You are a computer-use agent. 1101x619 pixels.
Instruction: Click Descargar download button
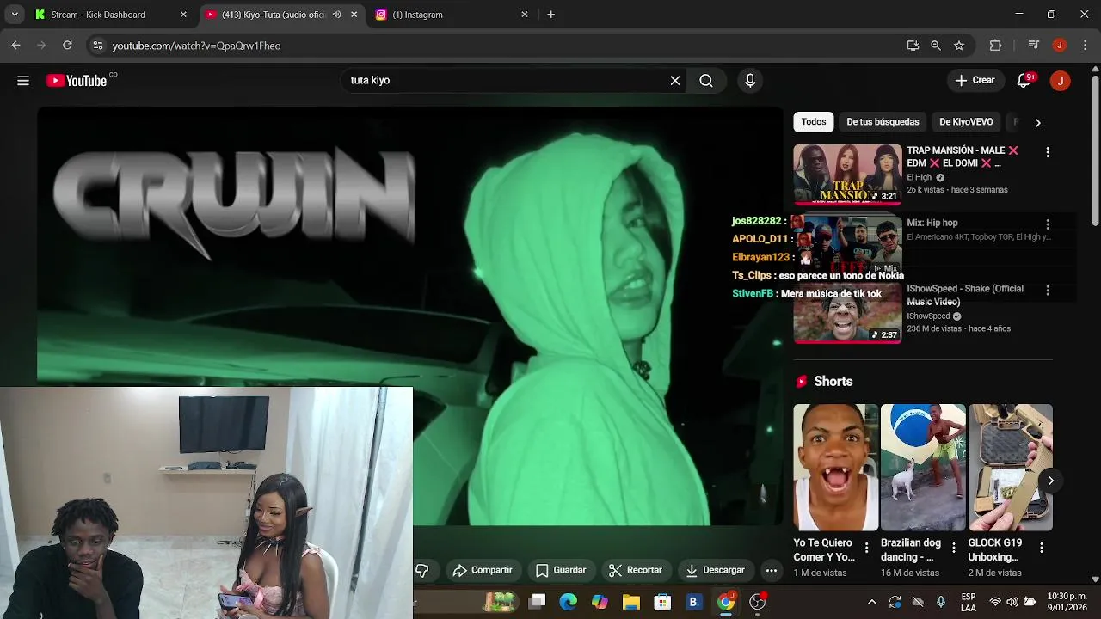coord(716,570)
